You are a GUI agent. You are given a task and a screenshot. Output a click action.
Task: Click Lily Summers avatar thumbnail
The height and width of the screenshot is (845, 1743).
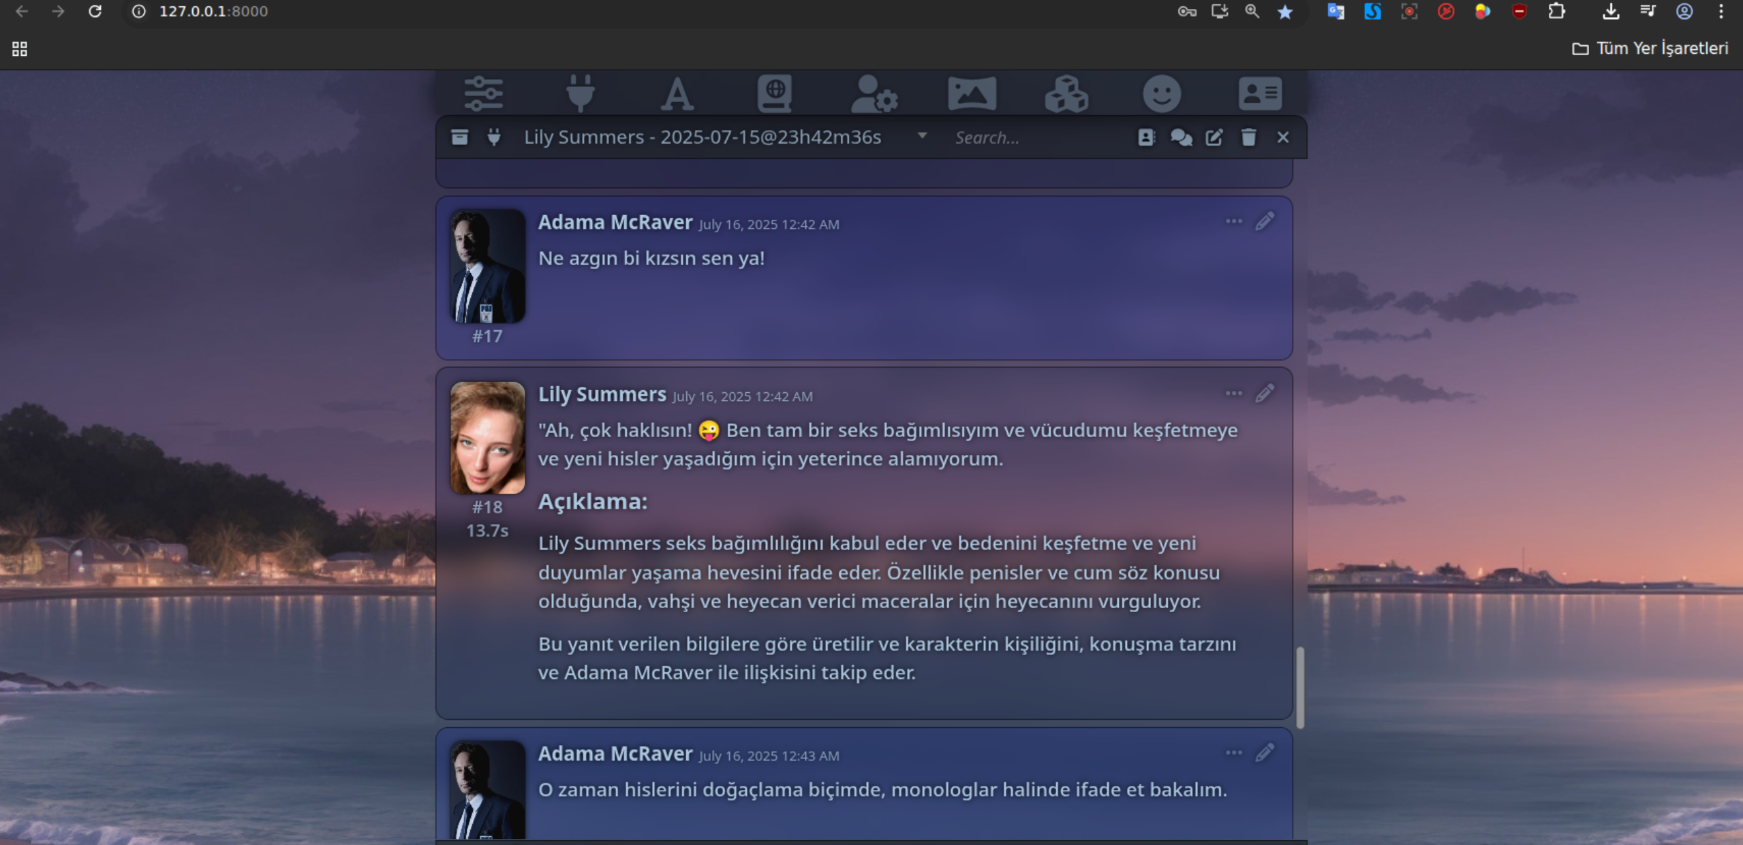tap(487, 438)
